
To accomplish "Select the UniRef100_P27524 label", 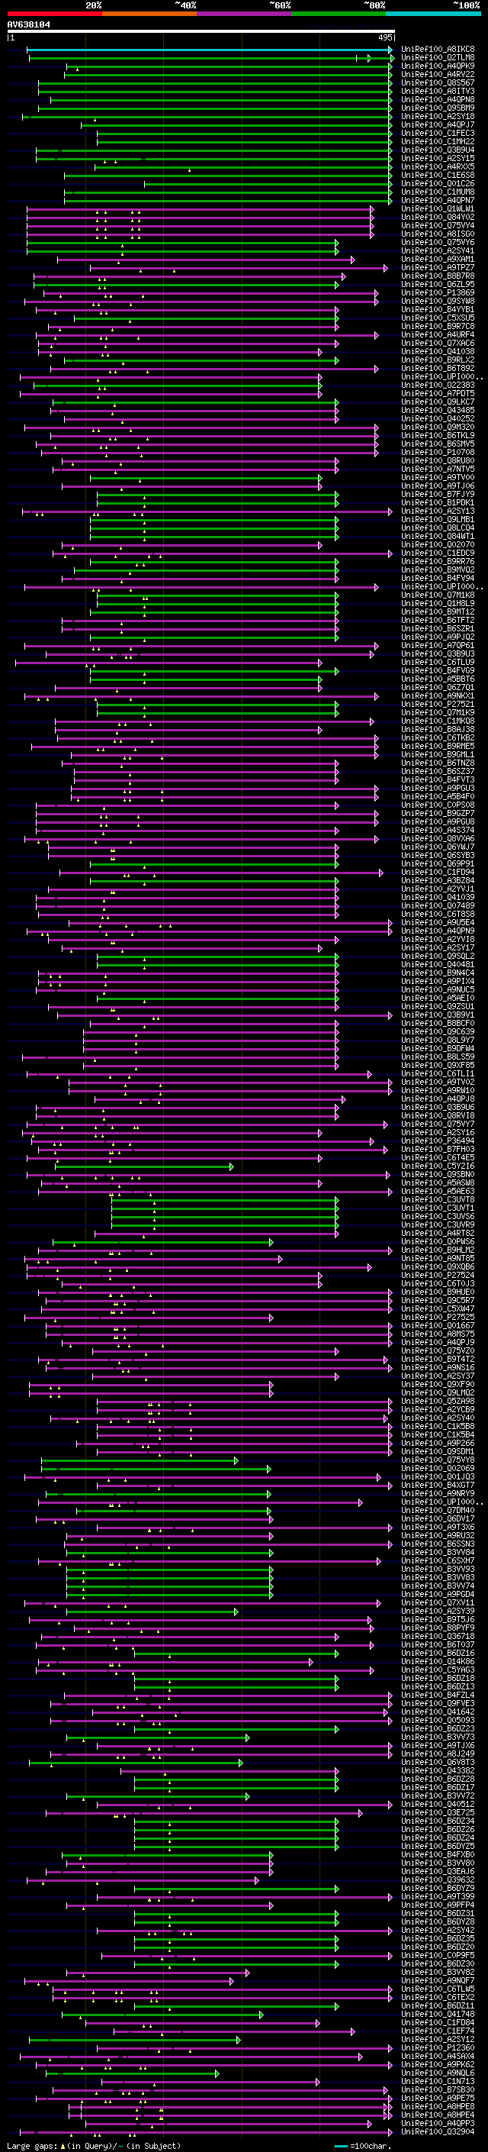I will (438, 1275).
